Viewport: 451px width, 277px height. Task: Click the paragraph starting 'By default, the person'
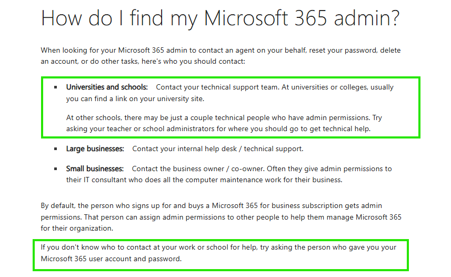(221, 217)
